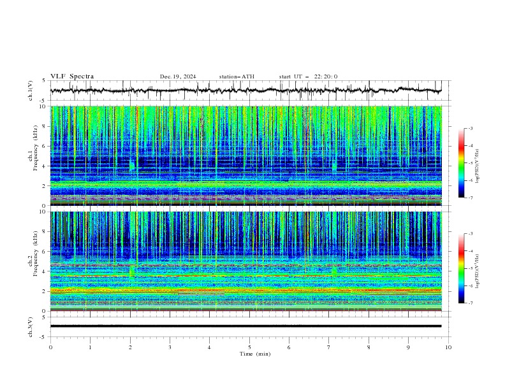505x390 pixels.
Task: Select the "start UT = 22:20:0" text
Action: click(x=308, y=76)
